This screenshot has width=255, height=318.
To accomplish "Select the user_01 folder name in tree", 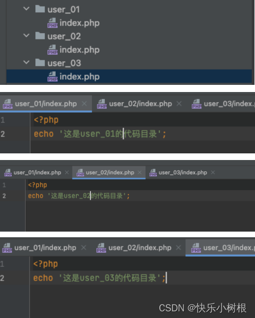I will pos(64,10).
